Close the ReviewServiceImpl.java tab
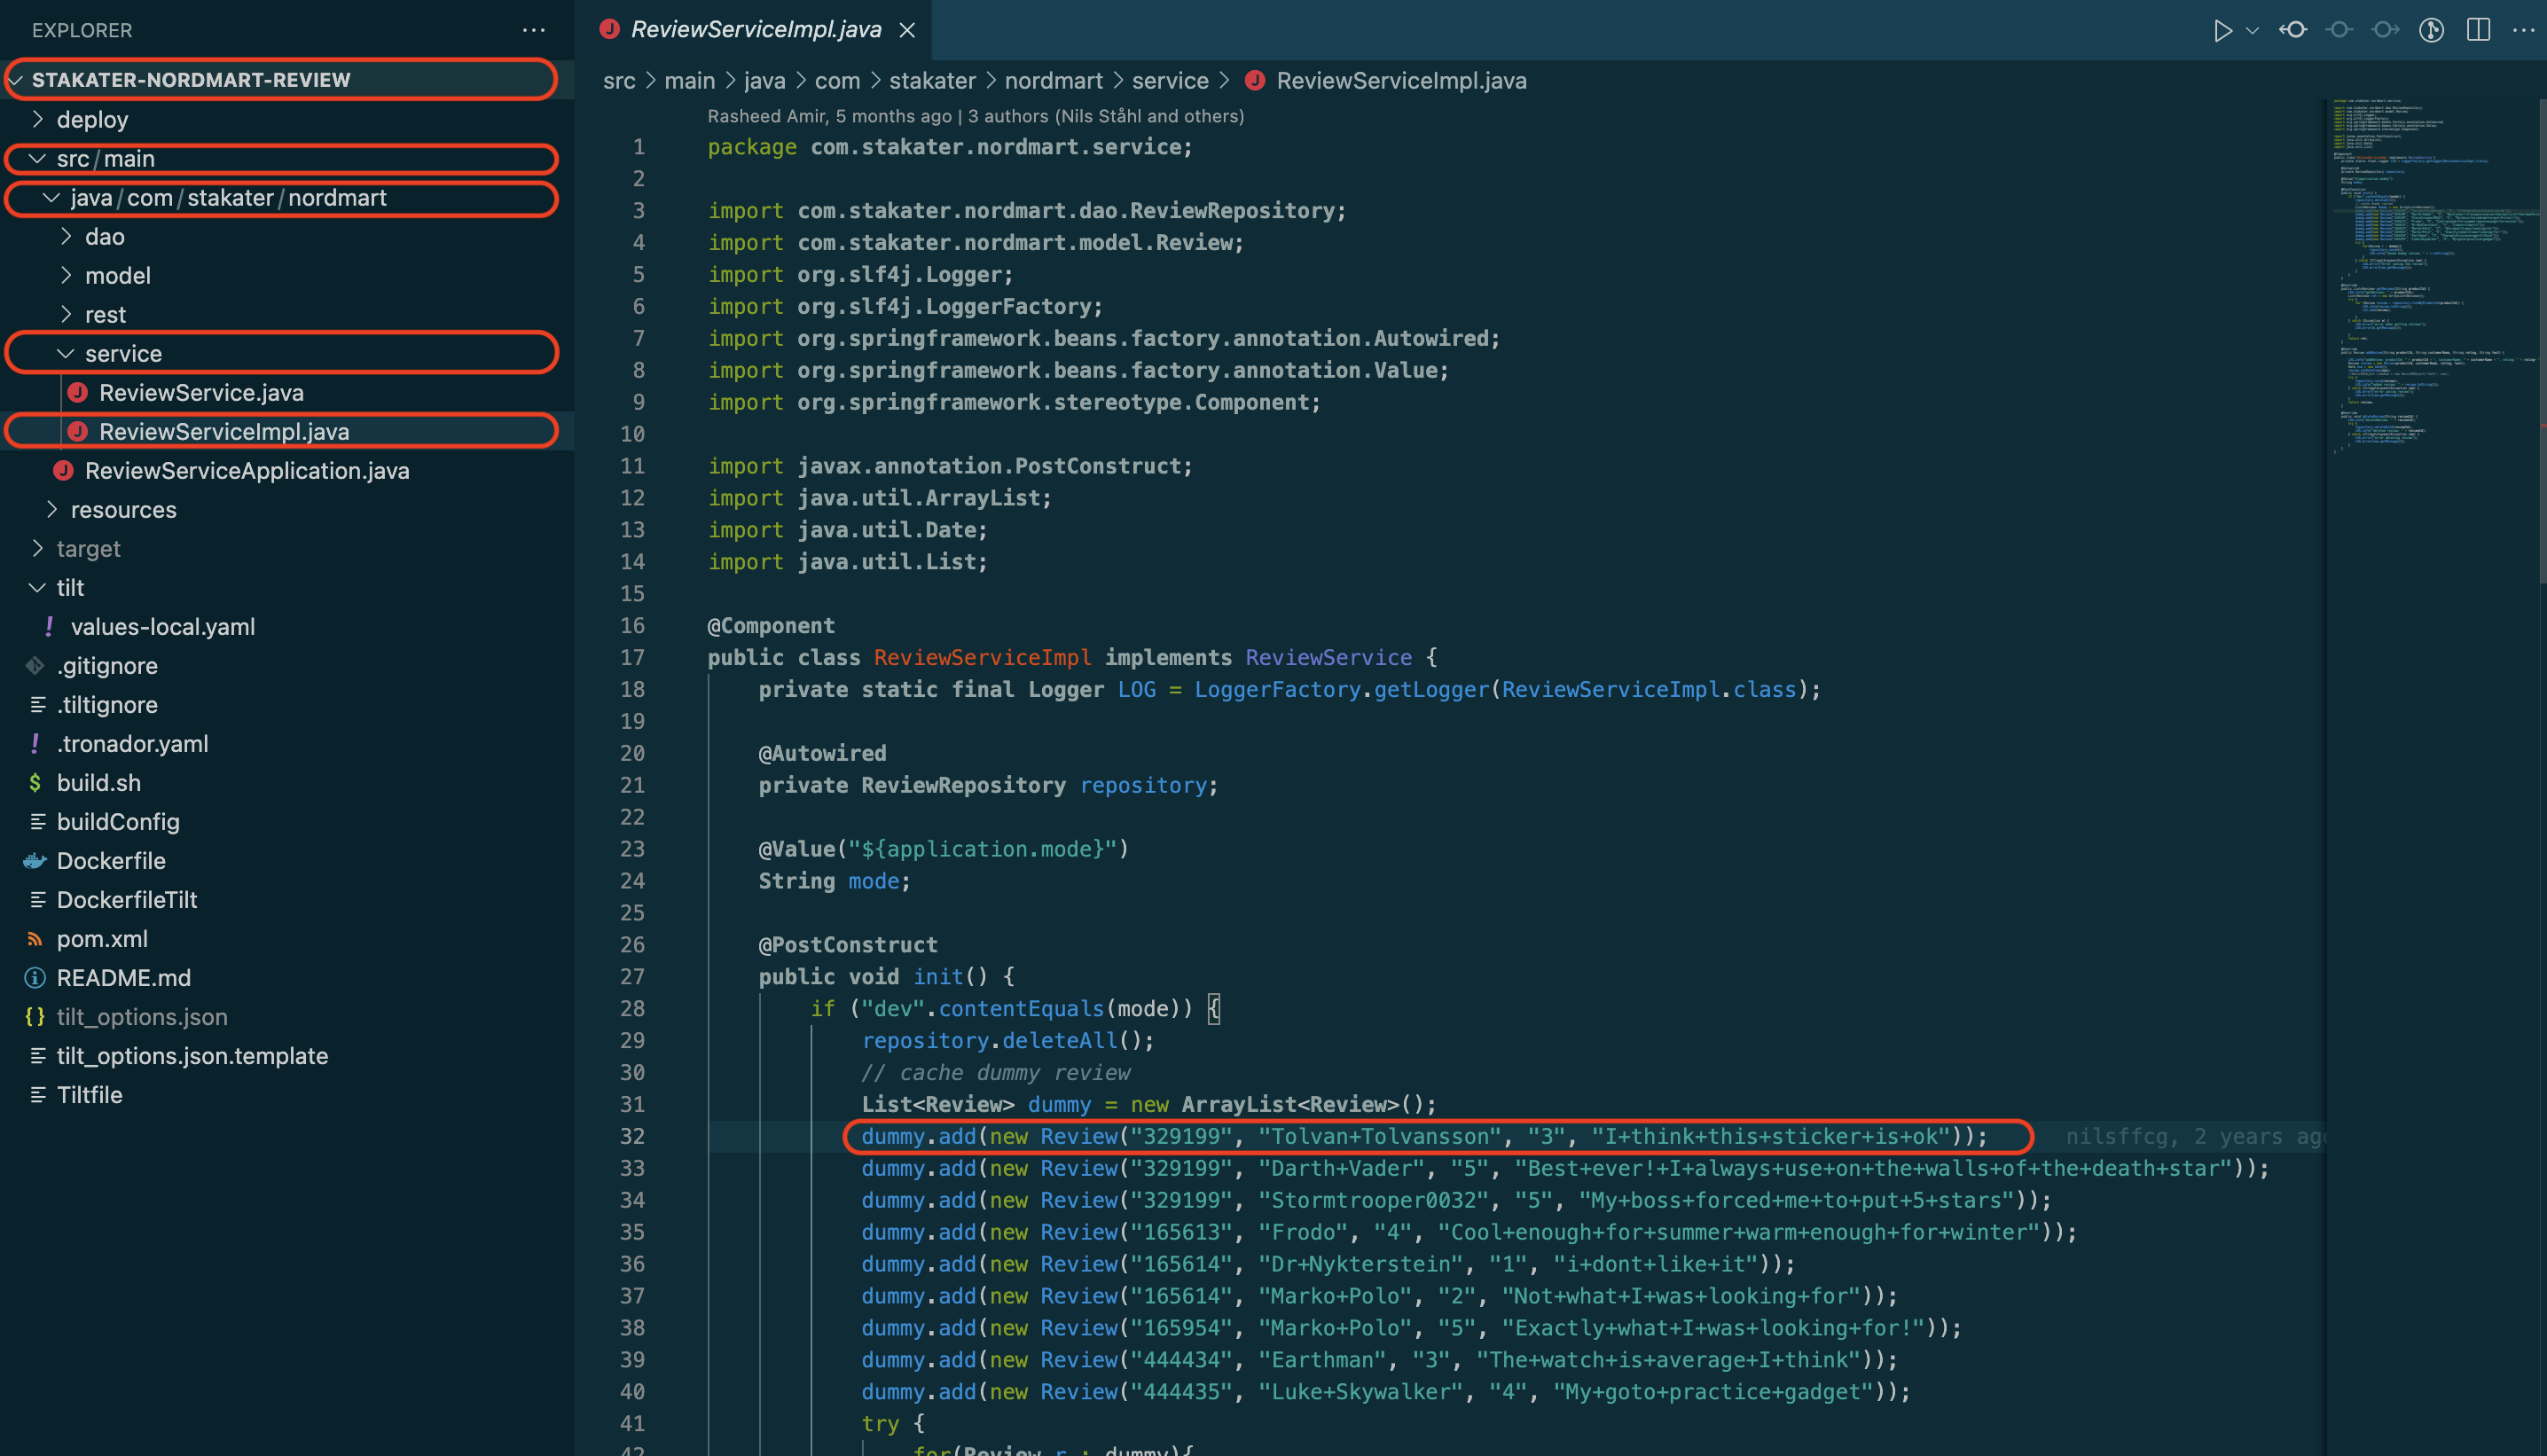Viewport: 2547px width, 1456px height. click(907, 30)
